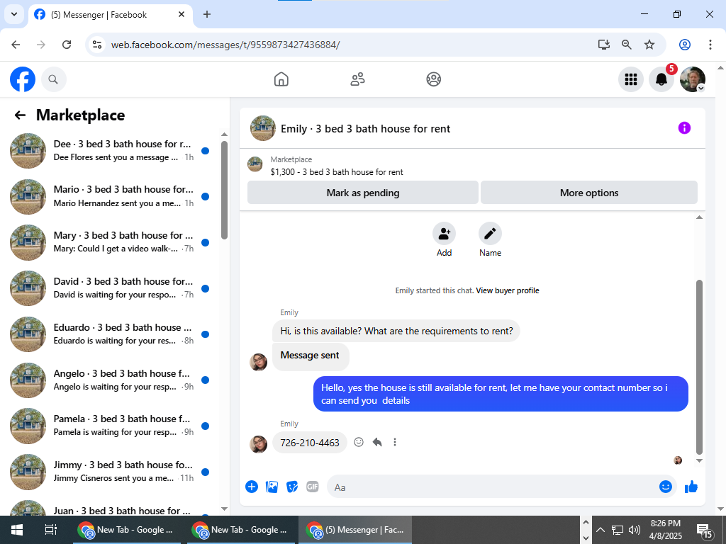Choose a GIF icon in composer
Screen dimensions: 726x544
[313, 487]
